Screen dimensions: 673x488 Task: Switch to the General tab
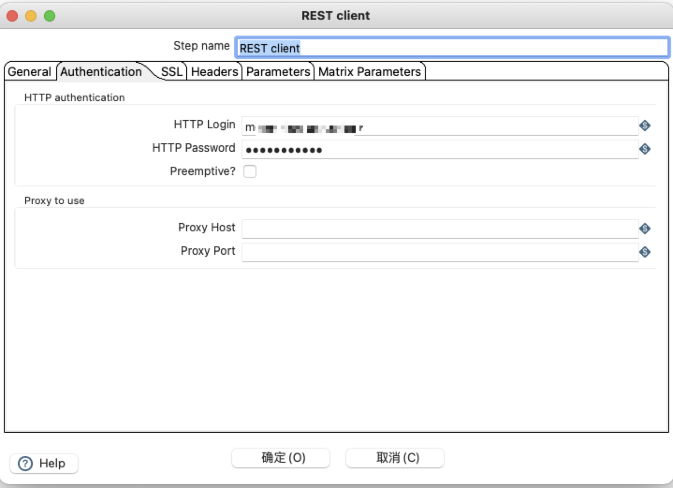29,71
